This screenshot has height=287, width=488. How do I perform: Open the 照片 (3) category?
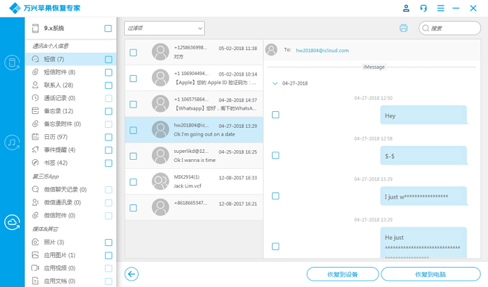[70, 242]
